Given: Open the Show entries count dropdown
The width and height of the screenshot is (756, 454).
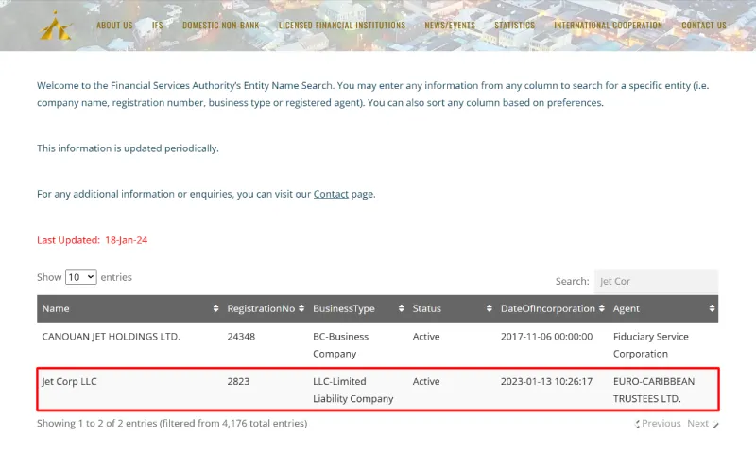Looking at the screenshot, I should pos(81,277).
